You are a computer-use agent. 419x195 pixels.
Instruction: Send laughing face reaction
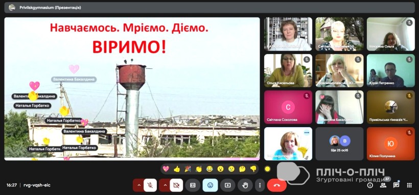click(x=209, y=169)
